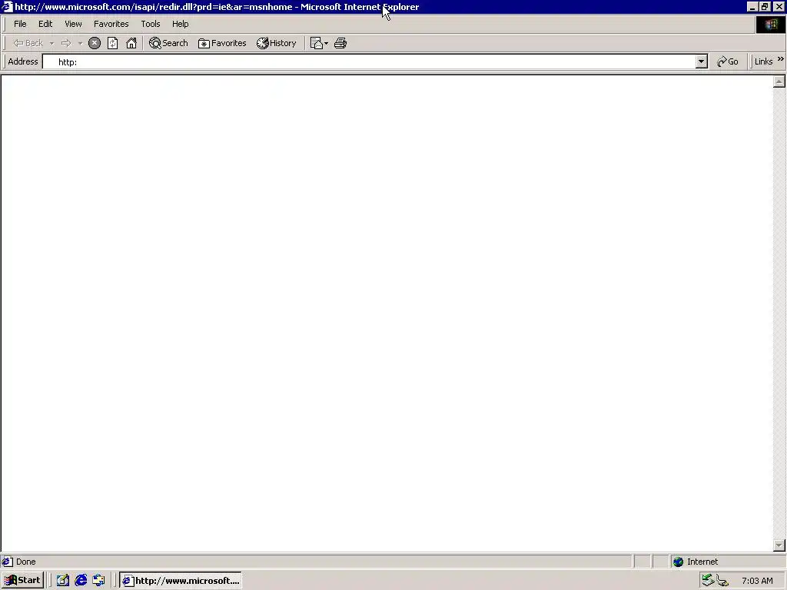Click the status bar page icon
This screenshot has width=787, height=590.
pyautogui.click(x=7, y=562)
